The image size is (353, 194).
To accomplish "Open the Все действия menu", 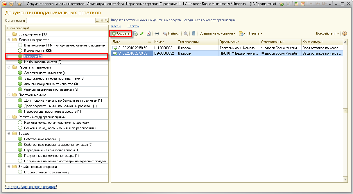I will [x=327, y=33].
